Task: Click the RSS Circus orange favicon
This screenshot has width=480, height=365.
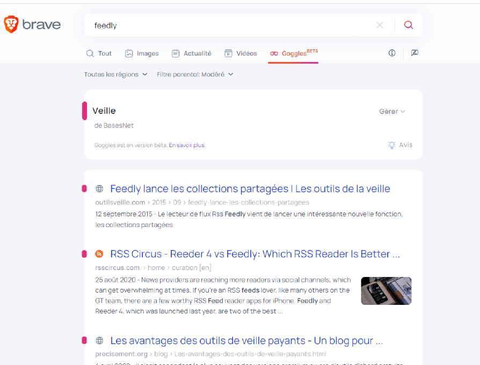Action: (x=99, y=254)
